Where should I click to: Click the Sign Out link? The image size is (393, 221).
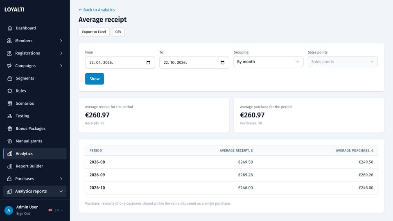point(23,214)
